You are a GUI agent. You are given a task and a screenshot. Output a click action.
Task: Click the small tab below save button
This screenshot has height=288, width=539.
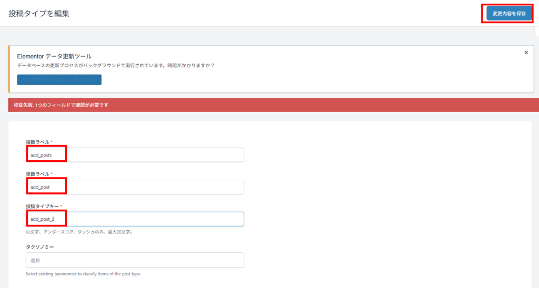[x=536, y=32]
